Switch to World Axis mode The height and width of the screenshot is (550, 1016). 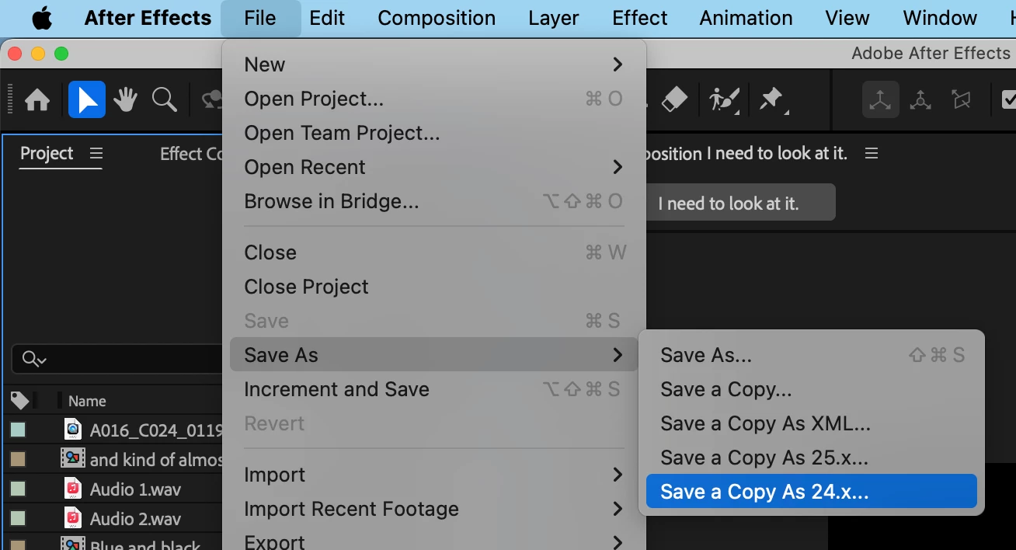(x=920, y=99)
